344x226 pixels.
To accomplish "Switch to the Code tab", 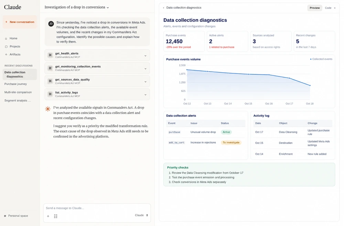I will 328,8.
